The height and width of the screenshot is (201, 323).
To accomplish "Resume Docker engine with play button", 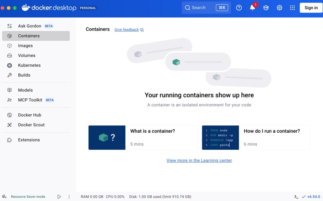I will click(x=59, y=197).
